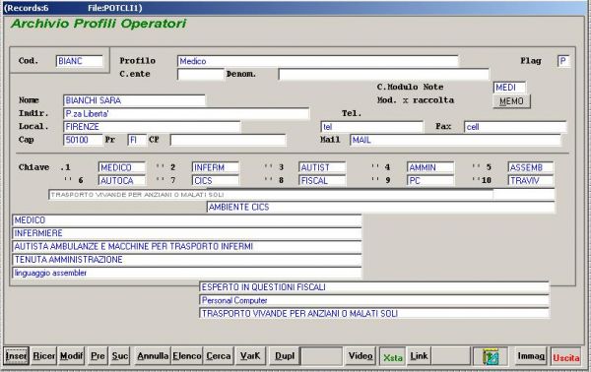Image resolution: width=591 pixels, height=372 pixels.
Task: Exit with the red Uscita button
Action: coord(565,356)
